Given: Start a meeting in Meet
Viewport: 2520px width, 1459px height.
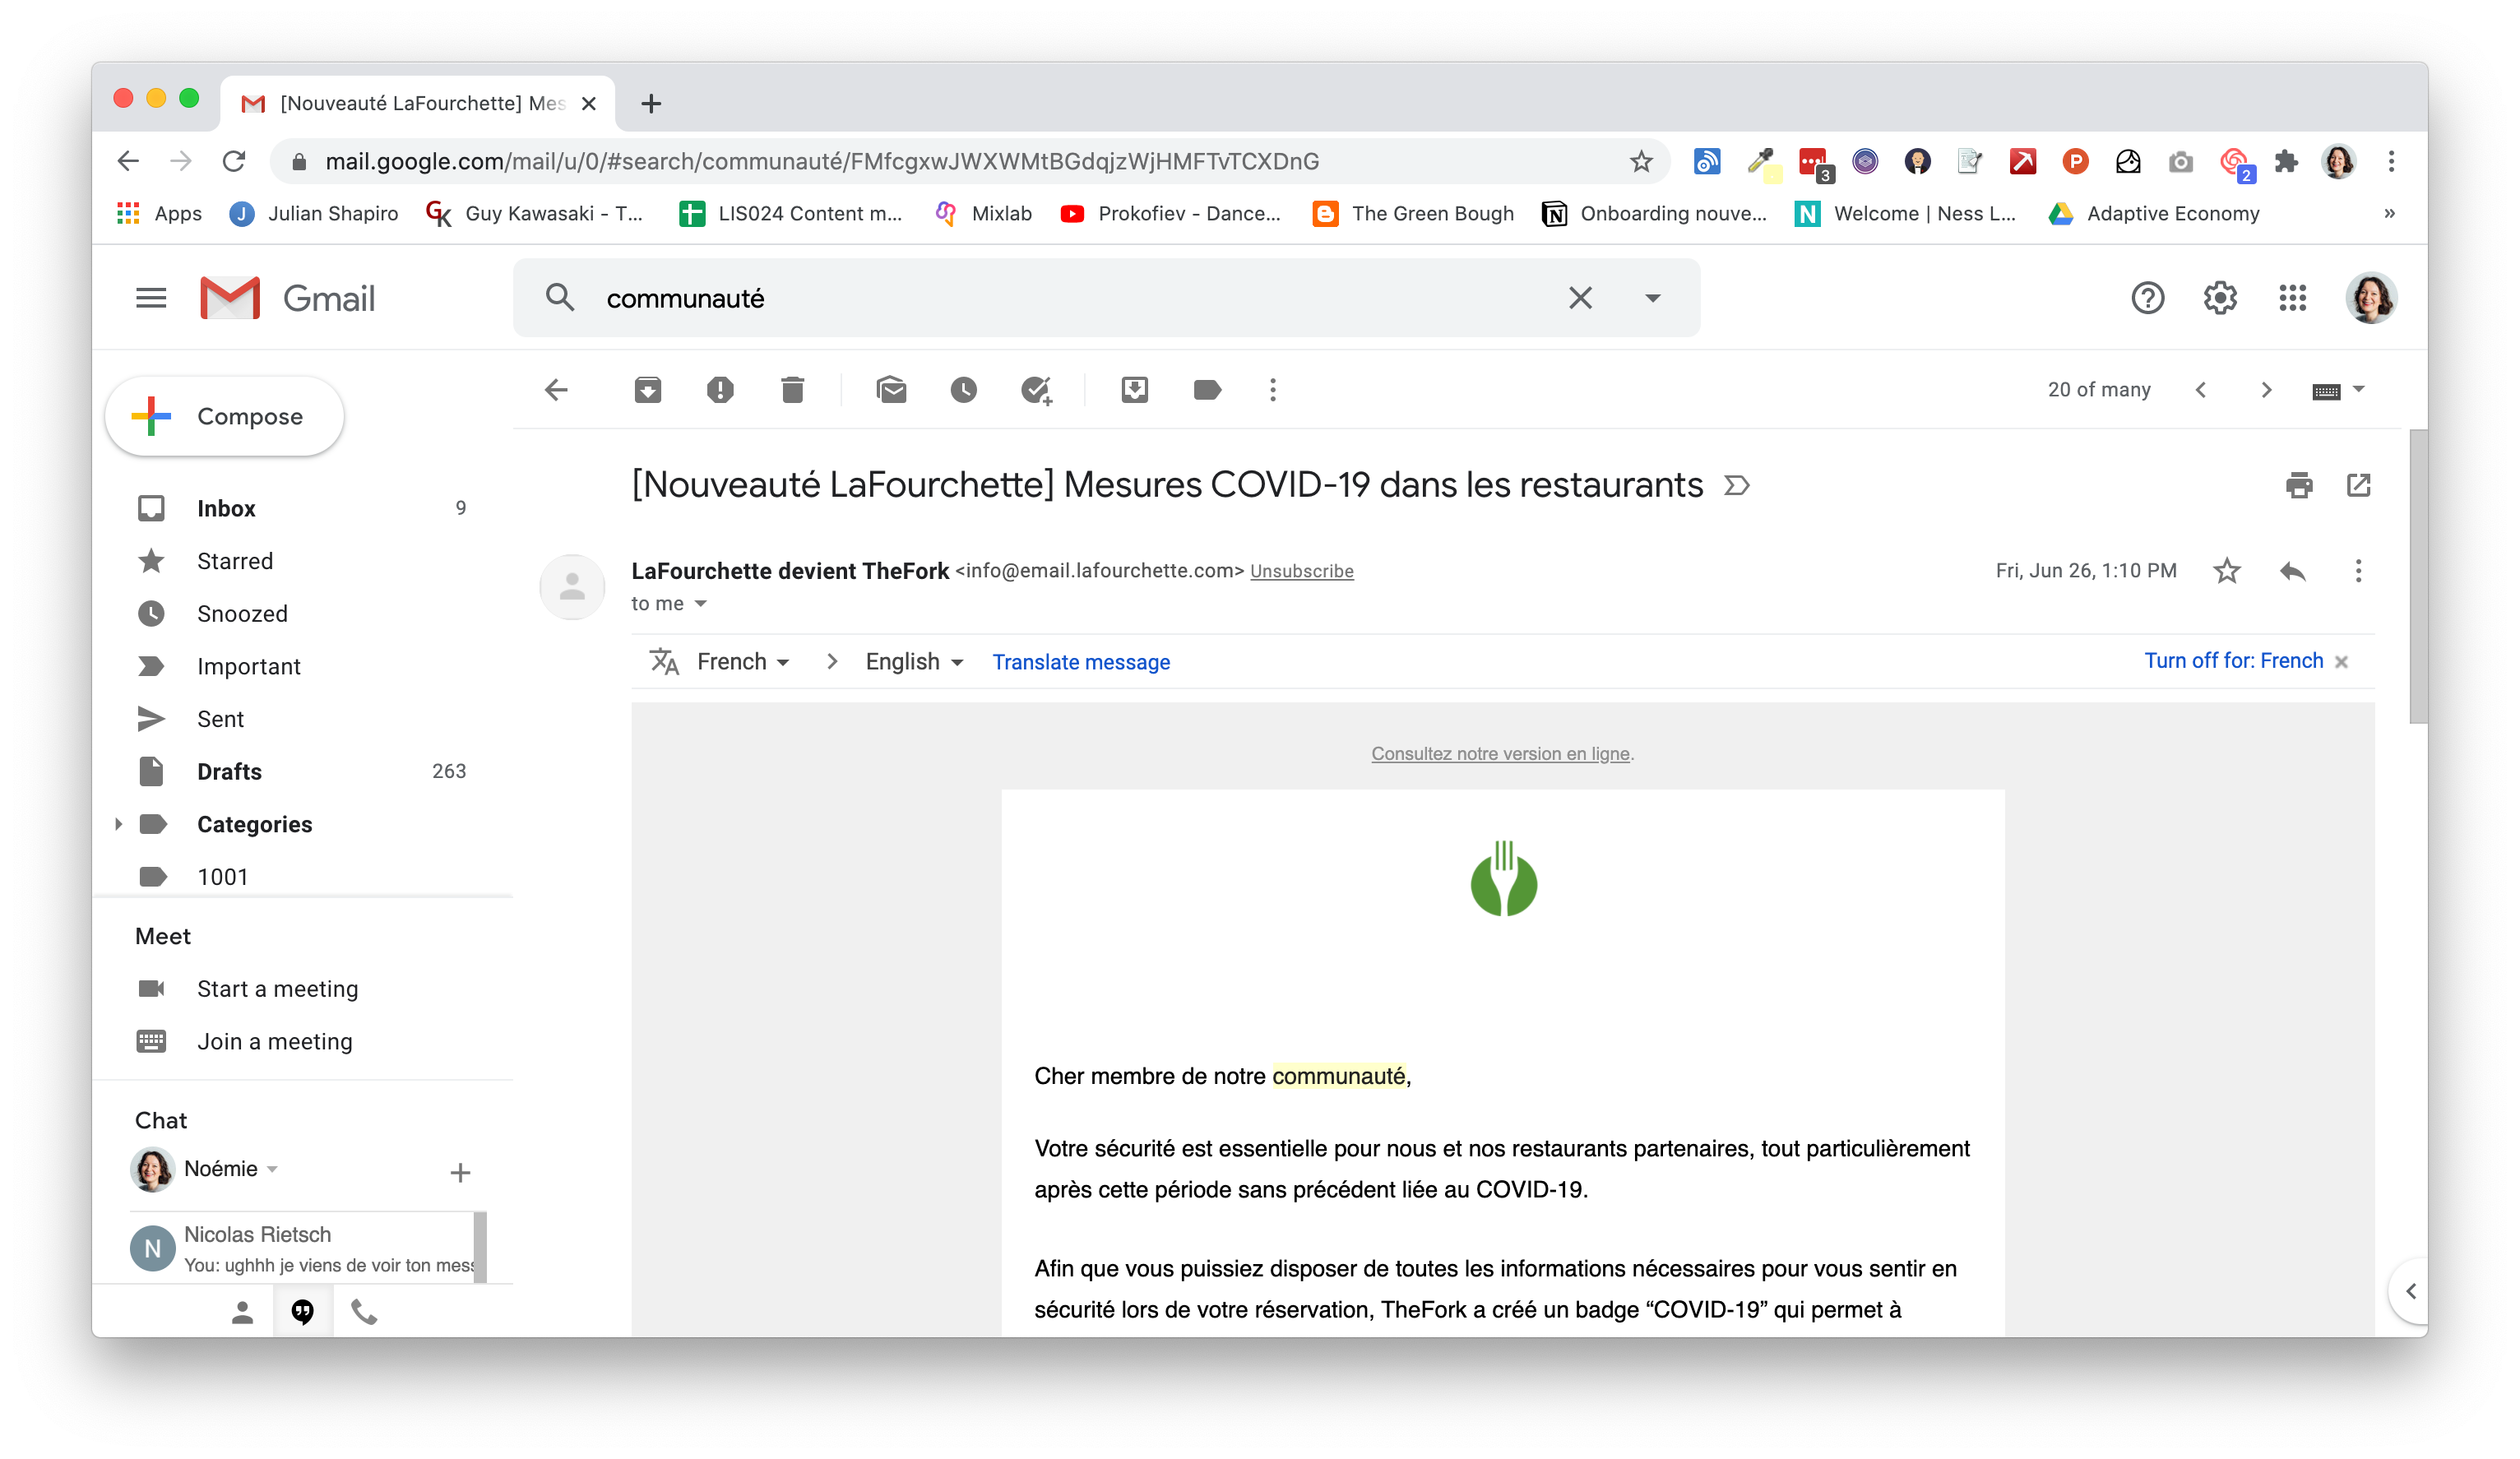Looking at the screenshot, I should pos(277,989).
